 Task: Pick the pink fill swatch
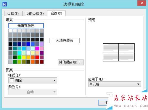[x=42, y=48]
